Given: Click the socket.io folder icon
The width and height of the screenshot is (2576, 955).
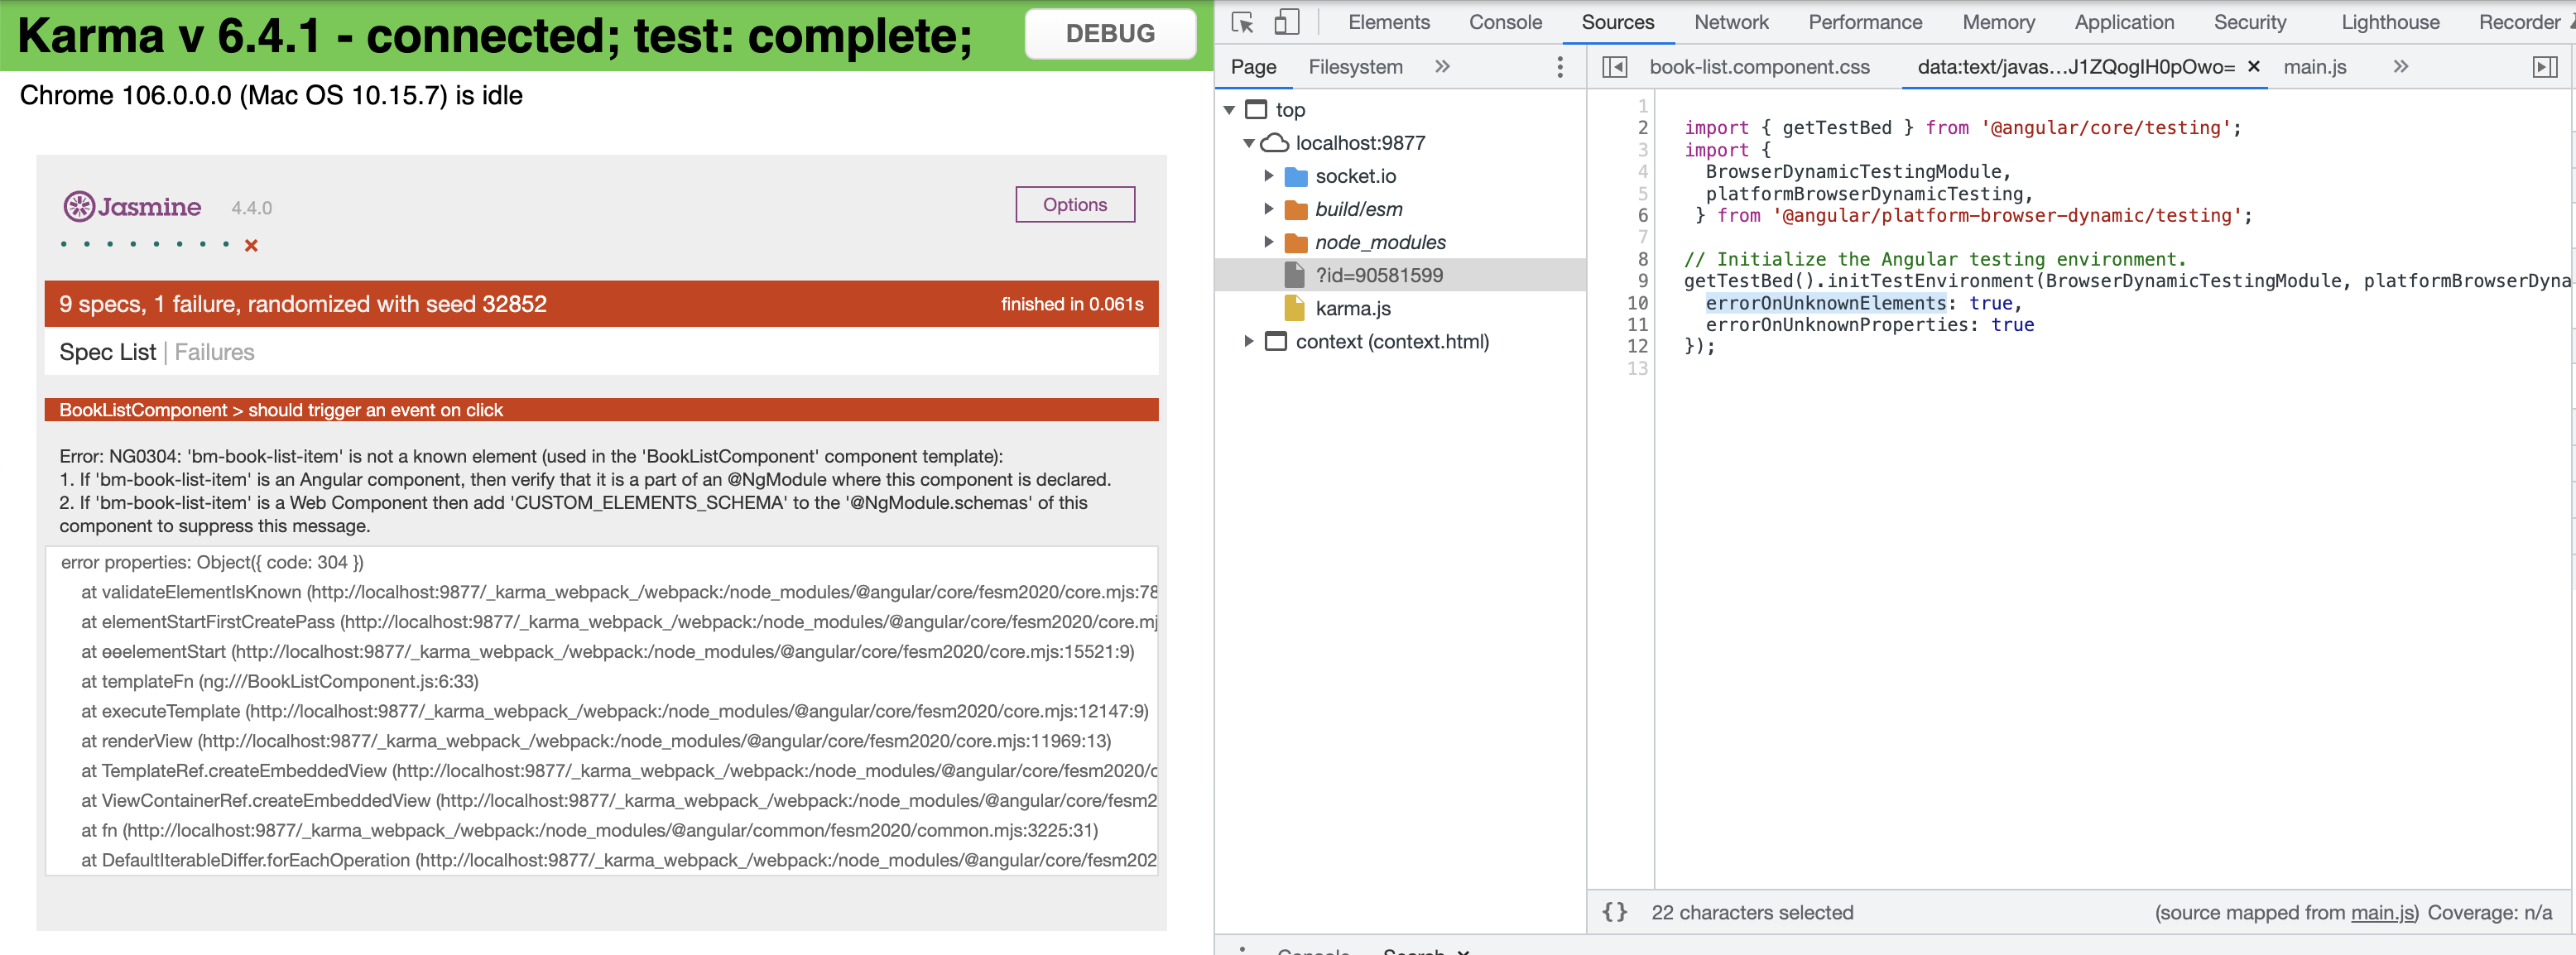Looking at the screenshot, I should pos(1295,175).
